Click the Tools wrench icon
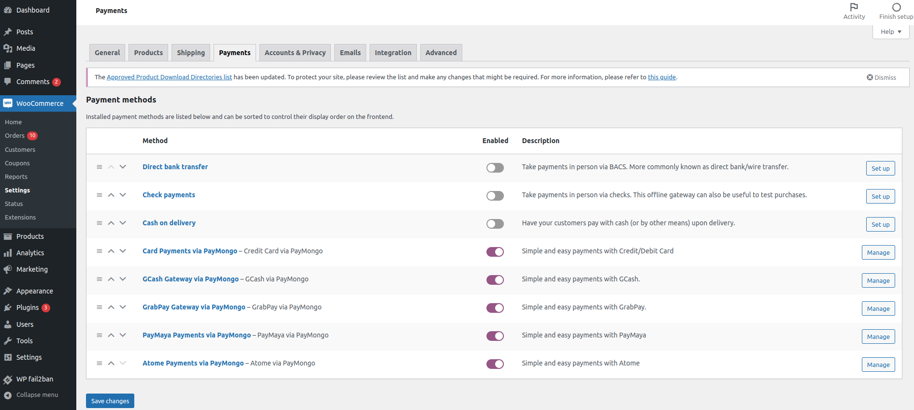914x410 pixels. coord(8,341)
